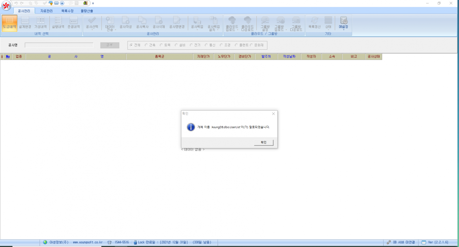Click the 설계변경 ribbon icon
The height and width of the screenshot is (247, 459).
(25, 23)
